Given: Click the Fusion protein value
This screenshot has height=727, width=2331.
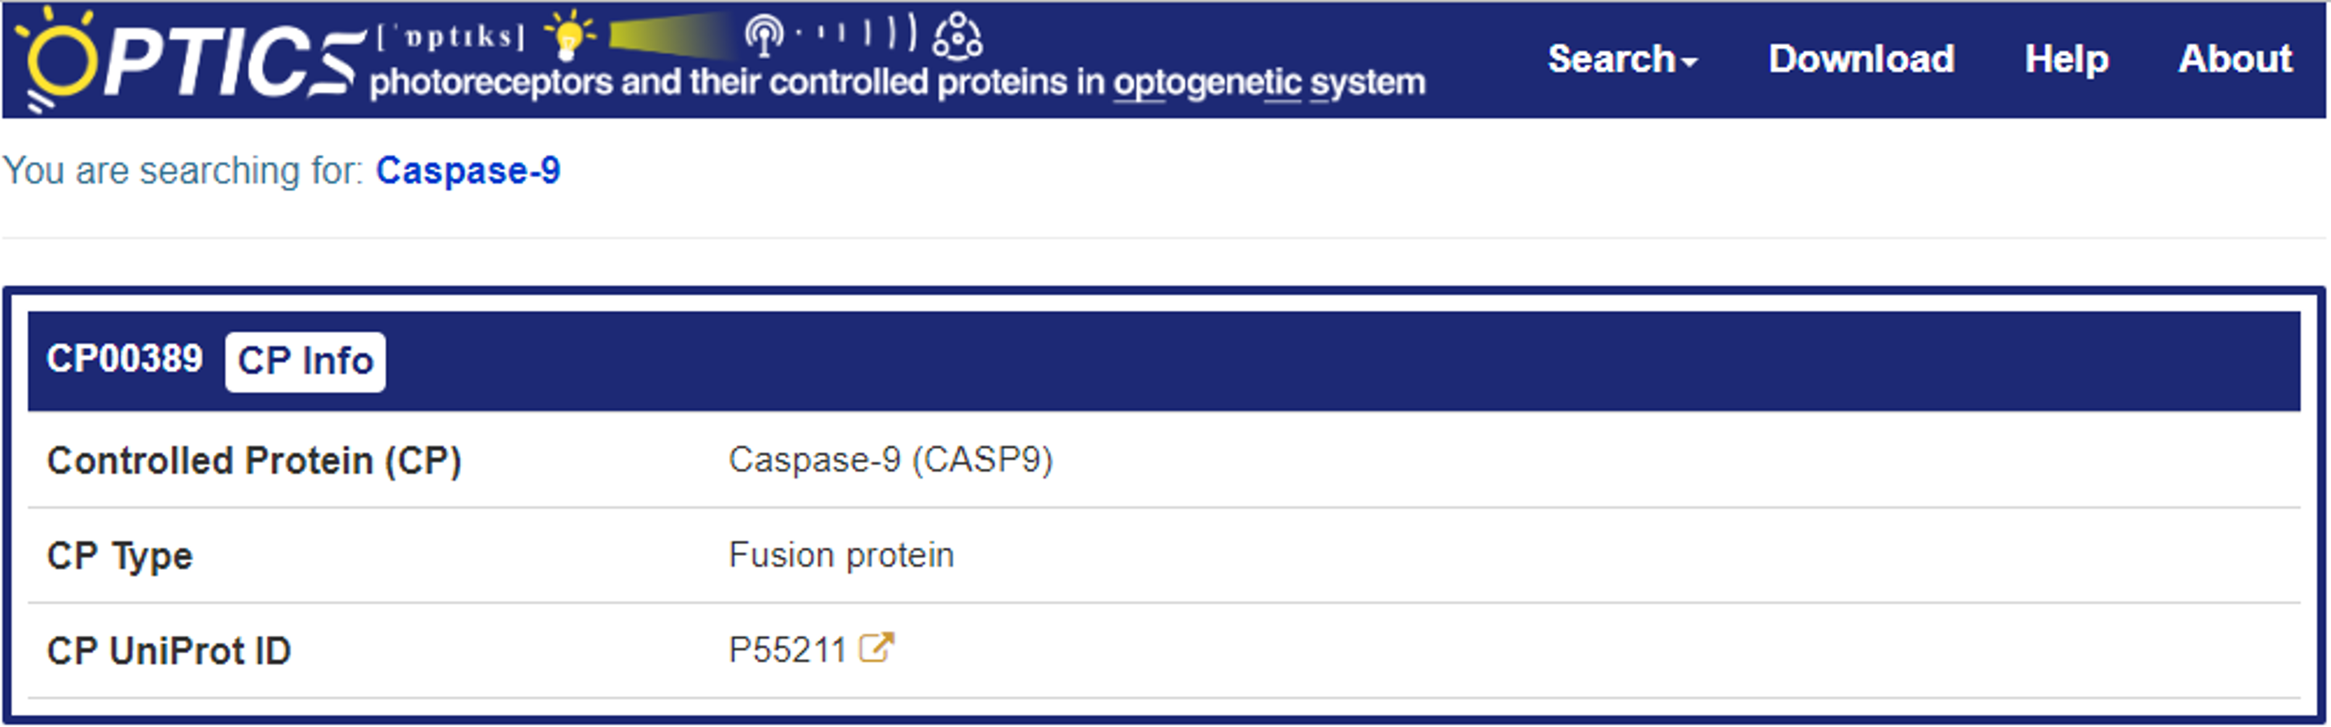Looking at the screenshot, I should pos(841,555).
